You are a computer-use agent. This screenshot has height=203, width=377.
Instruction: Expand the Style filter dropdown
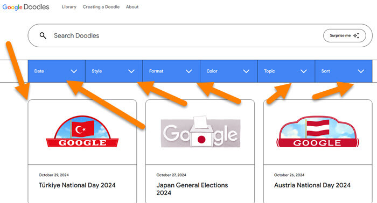coord(114,71)
